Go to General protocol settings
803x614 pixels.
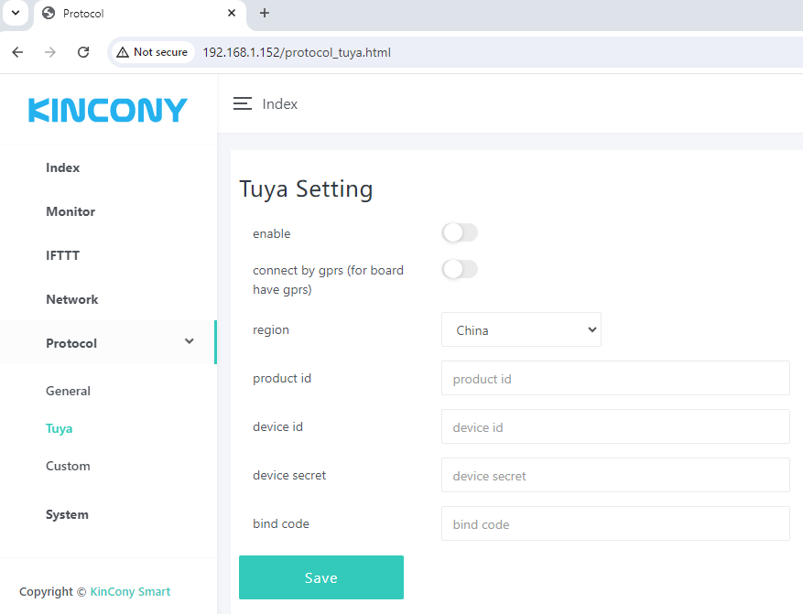[68, 391]
